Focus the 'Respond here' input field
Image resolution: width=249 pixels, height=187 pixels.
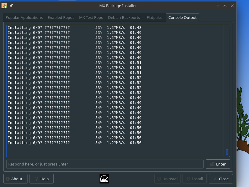[x=105, y=164]
